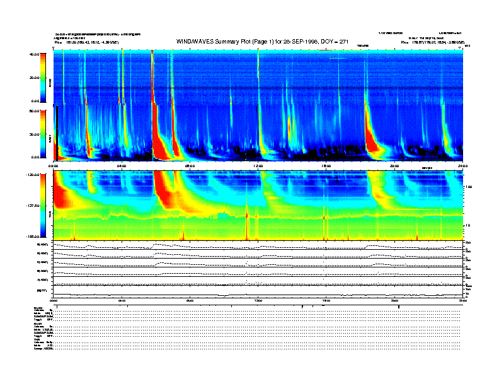Click the 40.00 label on RAD2 scale
Viewport: 499px width, 386px height.
coord(34,54)
